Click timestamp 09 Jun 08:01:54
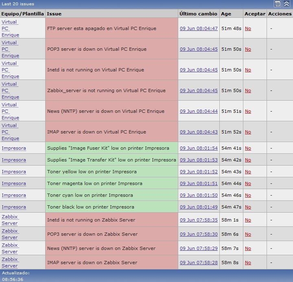This screenshot has height=282, width=293. (199, 148)
